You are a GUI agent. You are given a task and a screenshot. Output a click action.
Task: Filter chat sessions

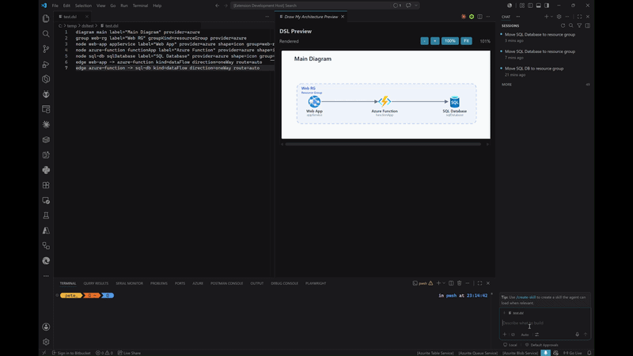coord(579,25)
